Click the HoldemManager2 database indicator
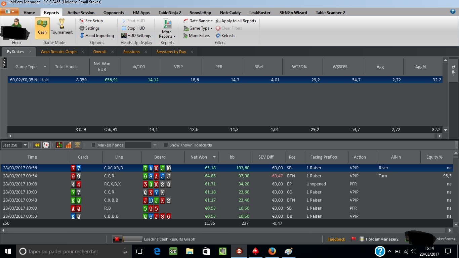The width and height of the screenshot is (459, 258). 379,239
